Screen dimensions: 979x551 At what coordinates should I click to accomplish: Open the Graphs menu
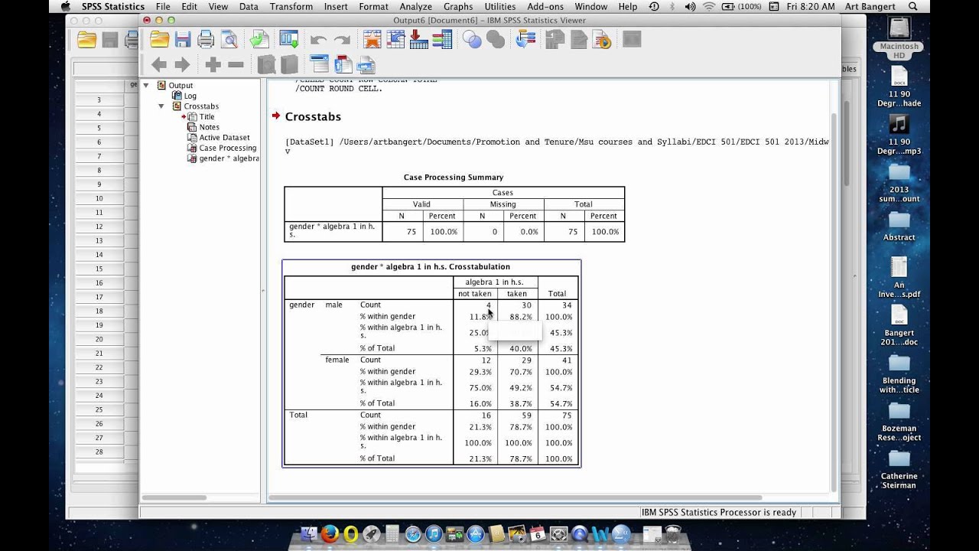(458, 7)
